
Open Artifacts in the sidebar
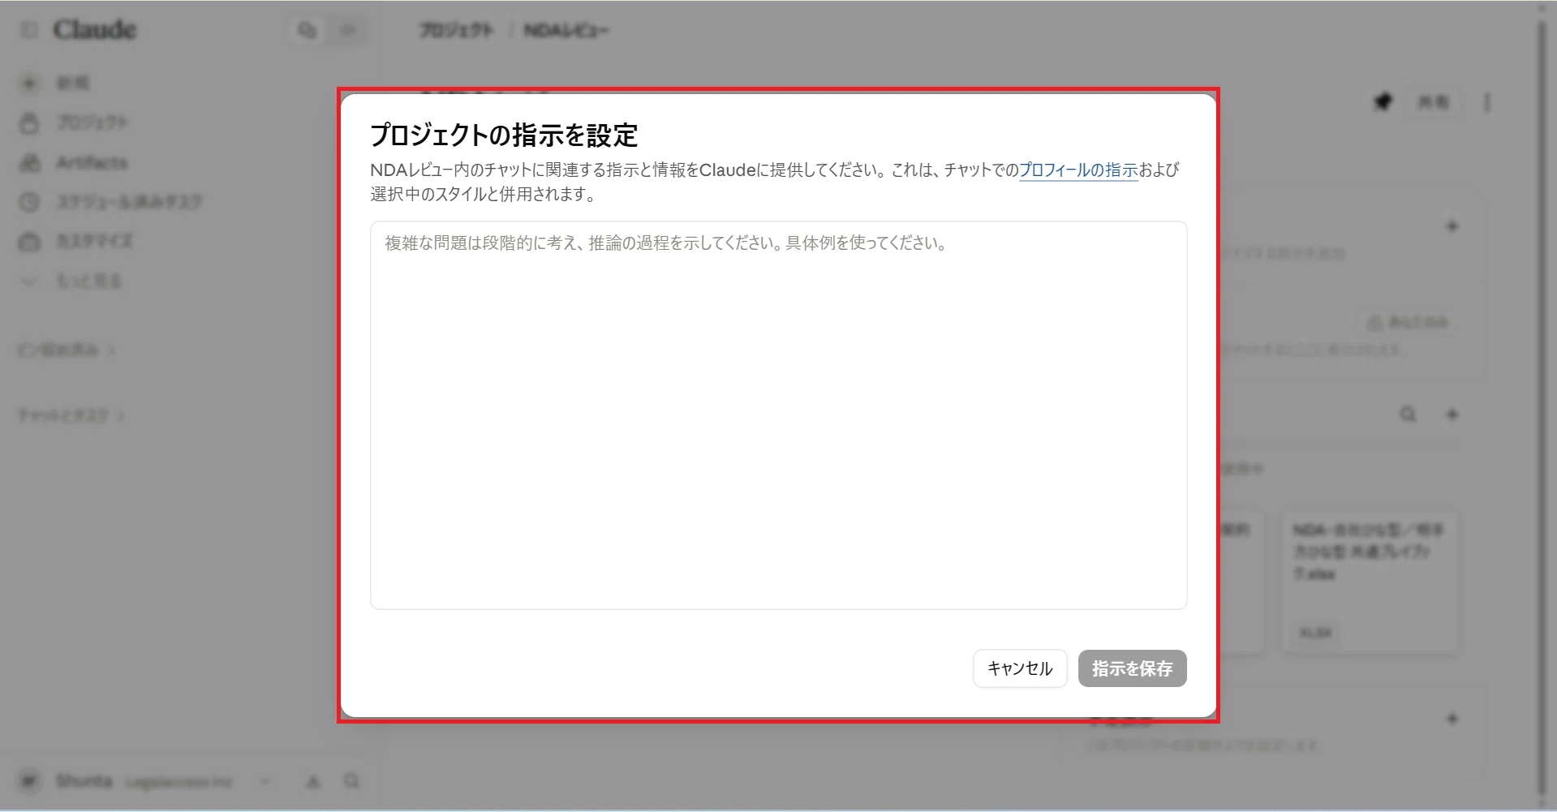click(x=91, y=162)
